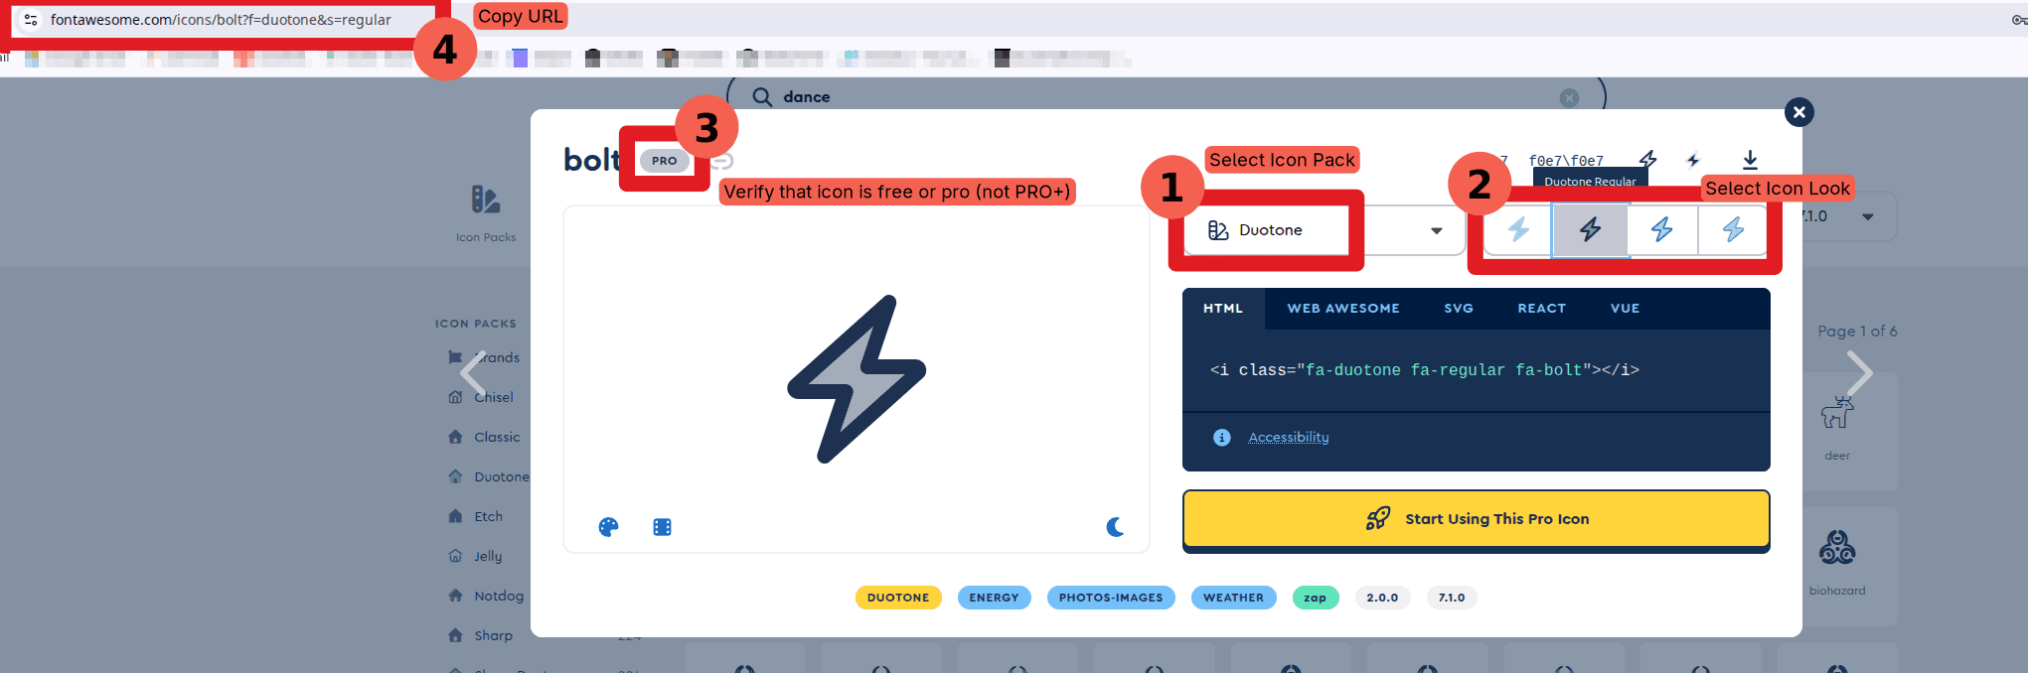Toggle dark mode with the moon icon
The height and width of the screenshot is (673, 2028).
coord(1115,527)
